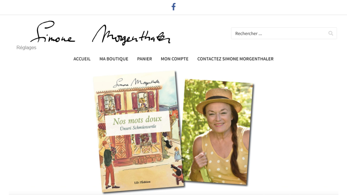Open the Facebook page icon

173,7
